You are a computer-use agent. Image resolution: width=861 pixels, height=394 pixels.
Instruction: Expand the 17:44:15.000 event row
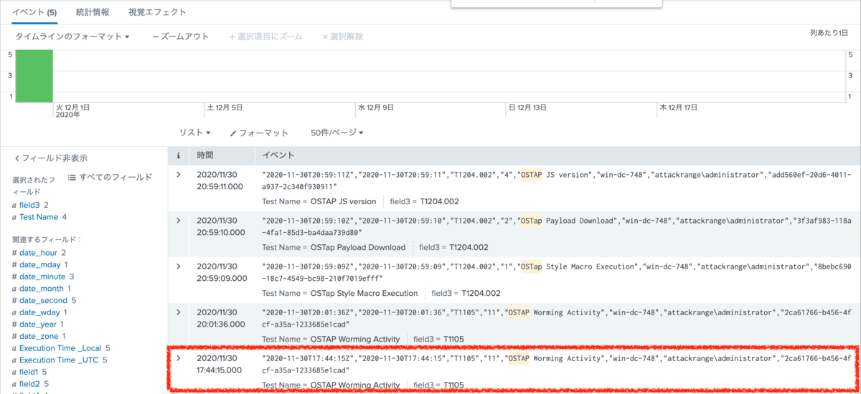(179, 357)
